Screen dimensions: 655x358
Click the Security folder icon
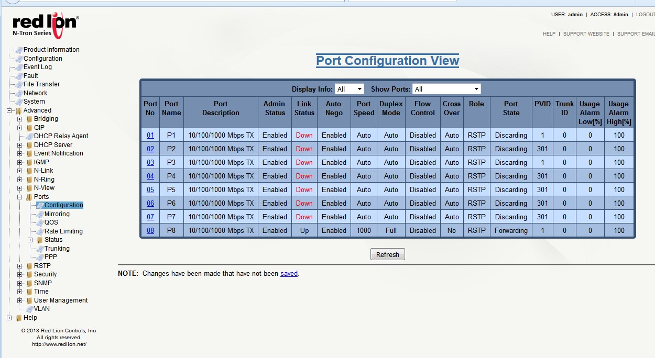pos(29,274)
